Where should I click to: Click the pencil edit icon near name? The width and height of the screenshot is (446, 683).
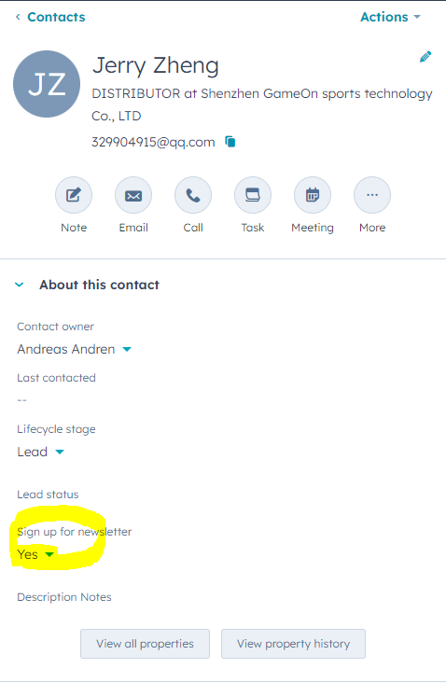425,57
